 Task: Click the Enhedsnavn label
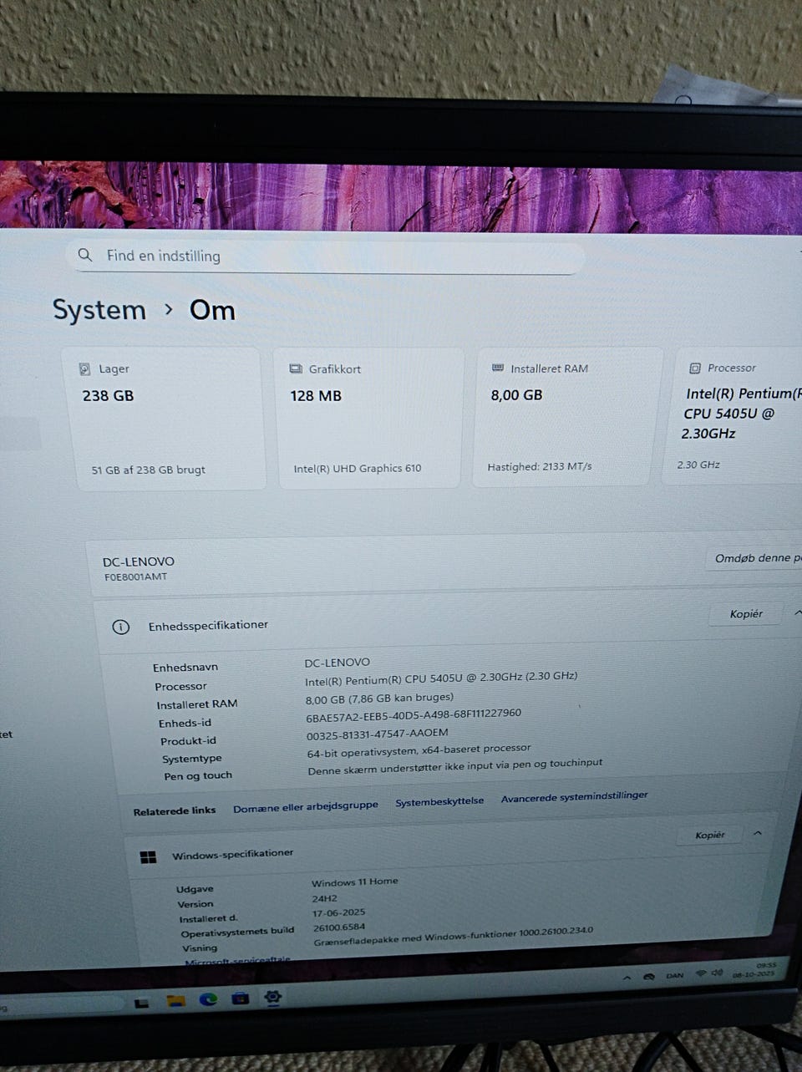185,668
